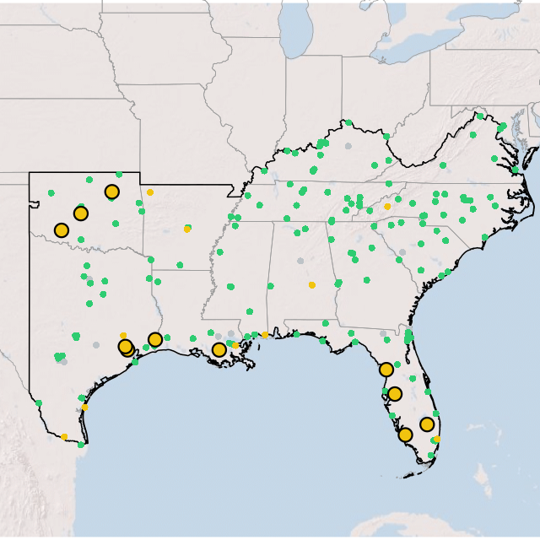Select green dot on Texas's western Rio Grande border
Viewport: 540px width, 540px height.
pyautogui.click(x=39, y=403)
